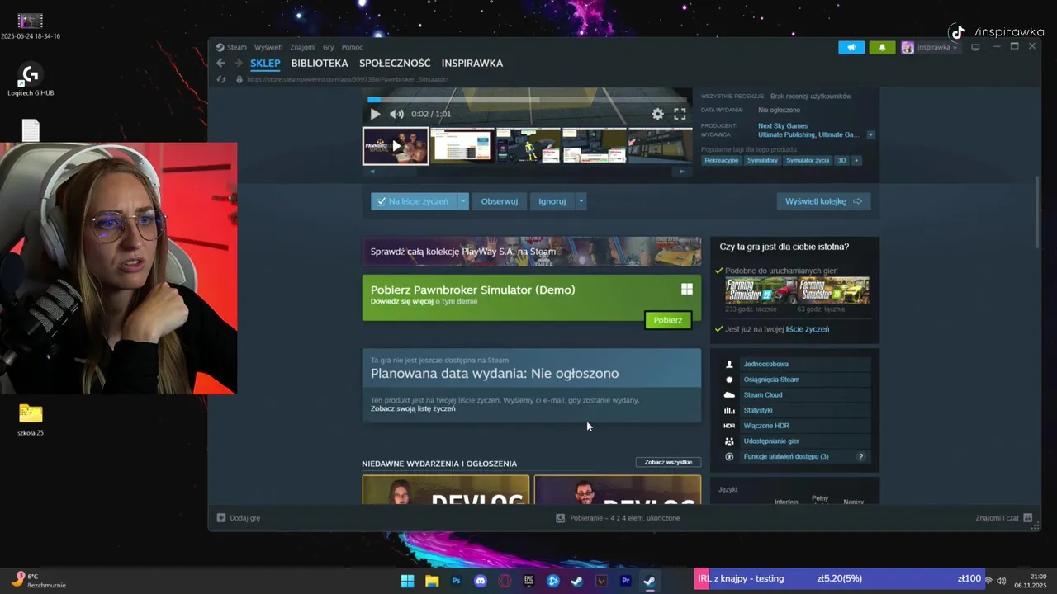Switch the trailer to fullscreen
The width and height of the screenshot is (1057, 594).
pos(680,114)
